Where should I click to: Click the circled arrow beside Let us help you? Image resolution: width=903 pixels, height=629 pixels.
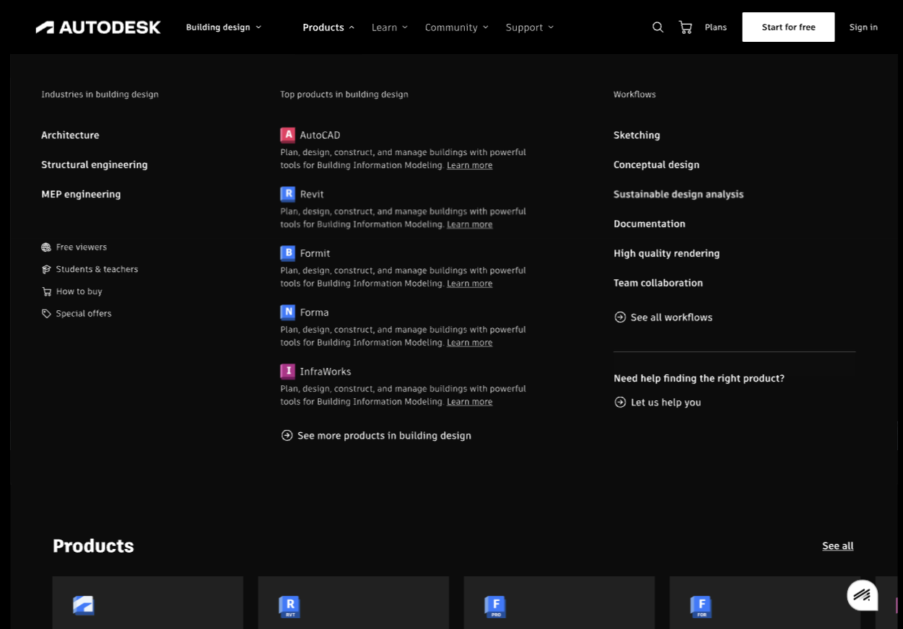point(620,403)
